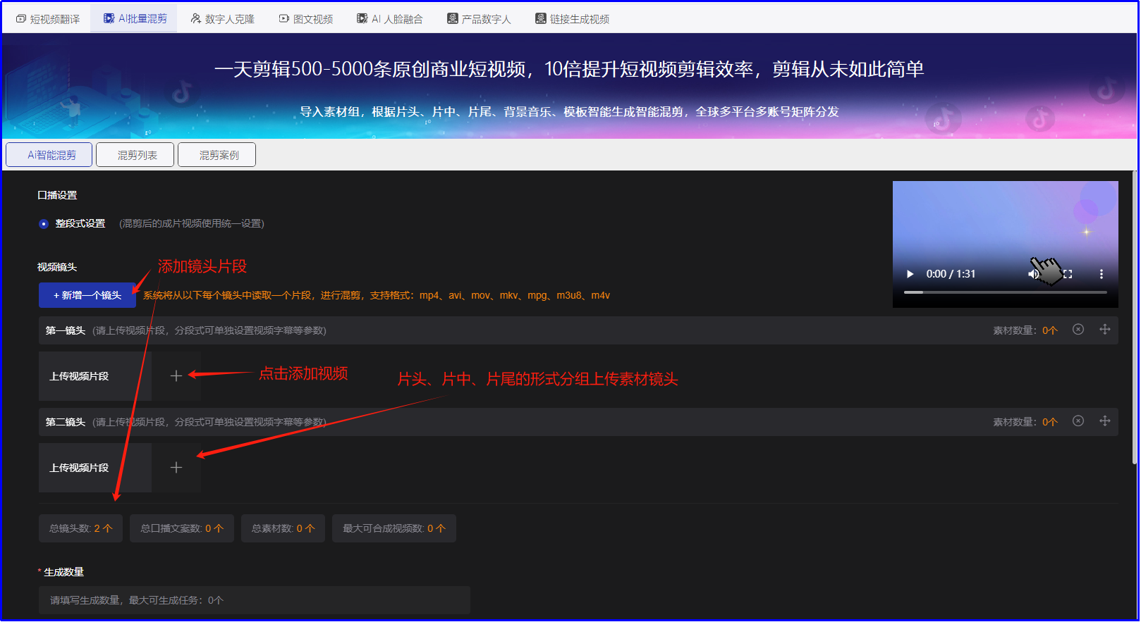Go to 短视频翻译 in the top menu

point(48,19)
